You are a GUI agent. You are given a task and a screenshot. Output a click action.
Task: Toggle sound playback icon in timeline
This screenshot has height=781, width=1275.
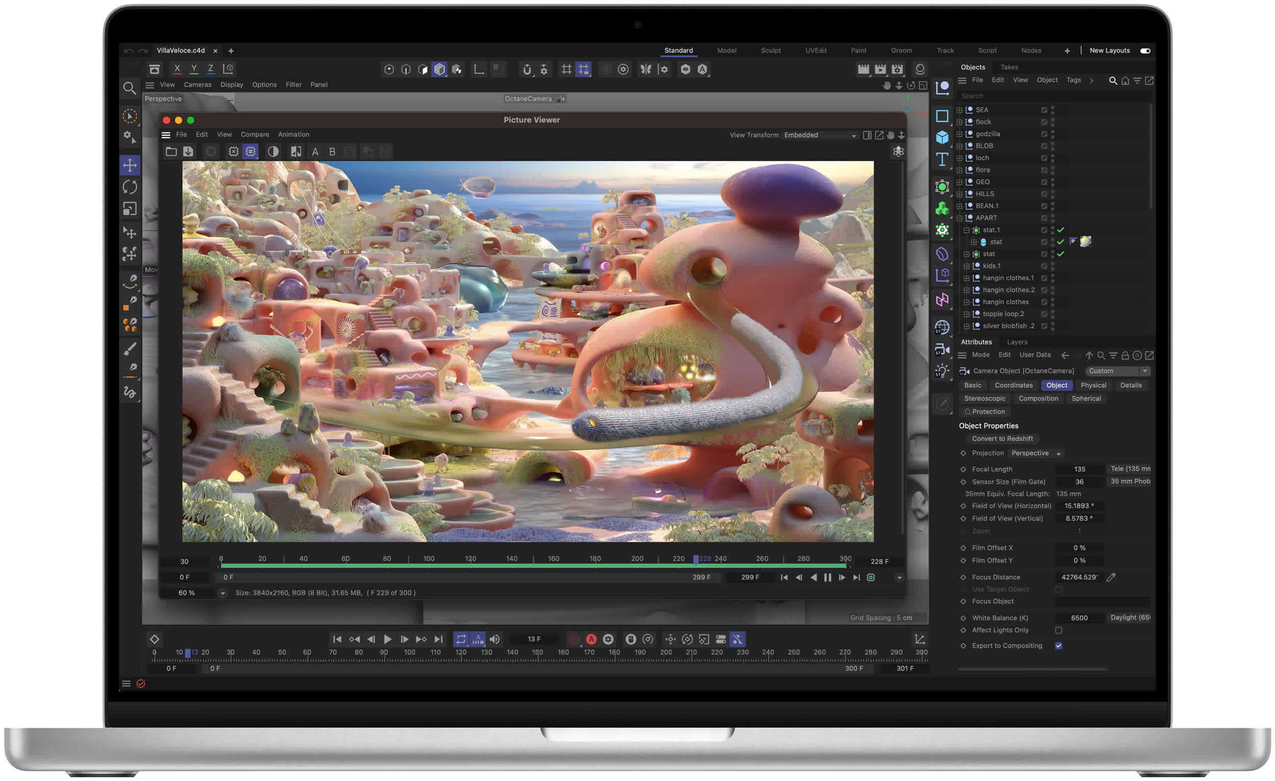pyautogui.click(x=495, y=639)
